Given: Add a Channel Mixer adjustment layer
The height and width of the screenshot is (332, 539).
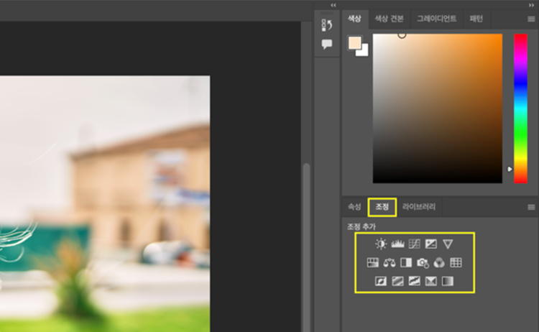Looking at the screenshot, I should 439,262.
